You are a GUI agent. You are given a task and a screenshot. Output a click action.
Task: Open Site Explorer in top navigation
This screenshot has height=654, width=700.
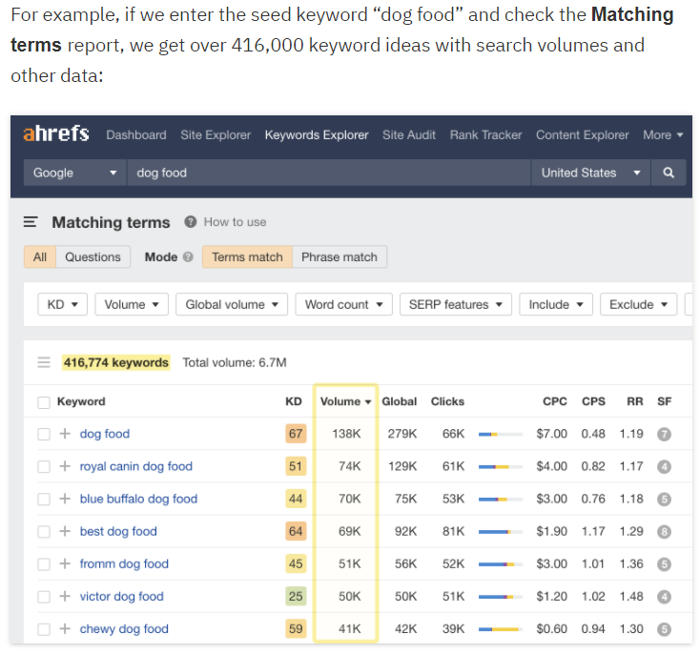tap(216, 134)
